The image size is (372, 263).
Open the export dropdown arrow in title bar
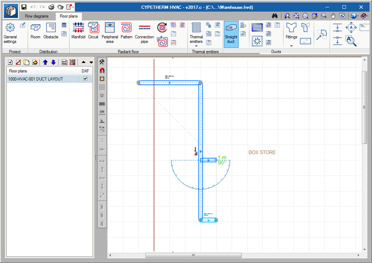(73, 7)
